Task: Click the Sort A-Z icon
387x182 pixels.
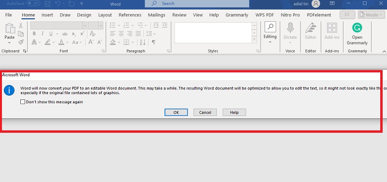Action: click(x=143, y=42)
